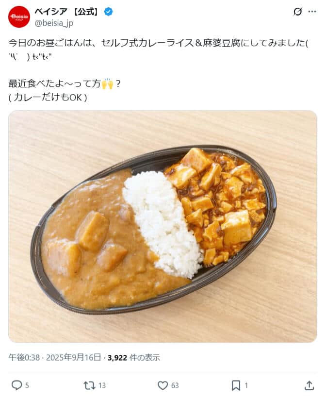The width and height of the screenshot is (326, 398).
Task: Click the repost count 13
Action: pyautogui.click(x=102, y=385)
